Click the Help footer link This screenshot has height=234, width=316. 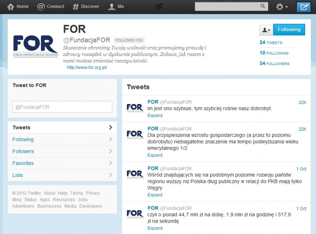(x=63, y=193)
